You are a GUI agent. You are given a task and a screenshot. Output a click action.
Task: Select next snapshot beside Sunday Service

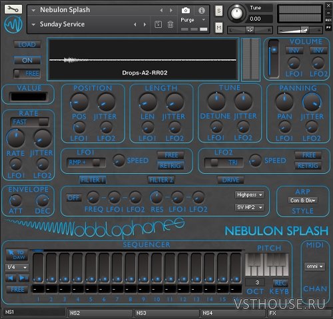[145, 25]
